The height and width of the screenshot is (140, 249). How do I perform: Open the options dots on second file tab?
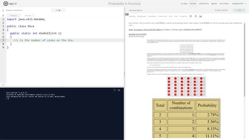pyautogui.click(x=33, y=16)
